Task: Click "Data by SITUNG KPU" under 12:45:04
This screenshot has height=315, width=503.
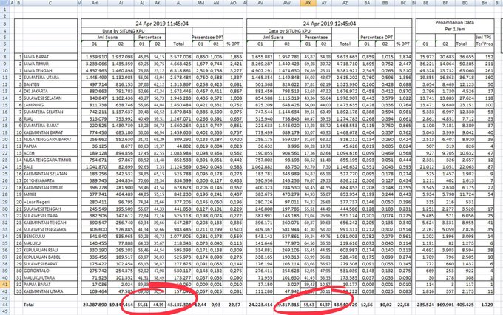Action: coord(289,31)
